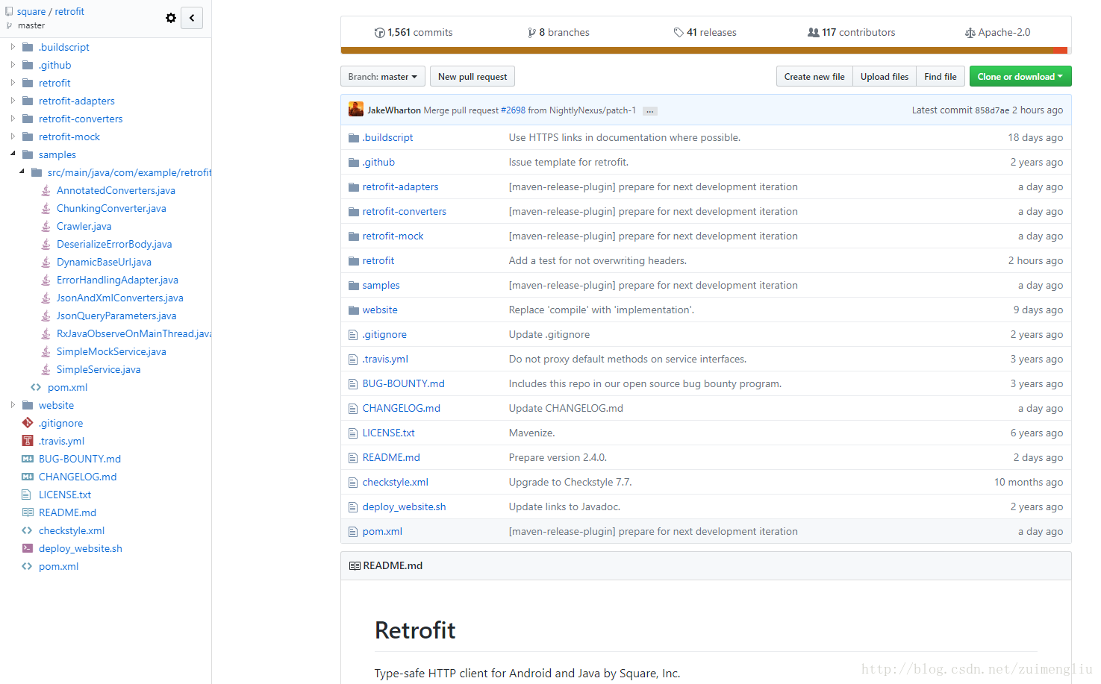1101x684 pixels.
Task: Click the releases tag icon
Action: pyautogui.click(x=679, y=33)
